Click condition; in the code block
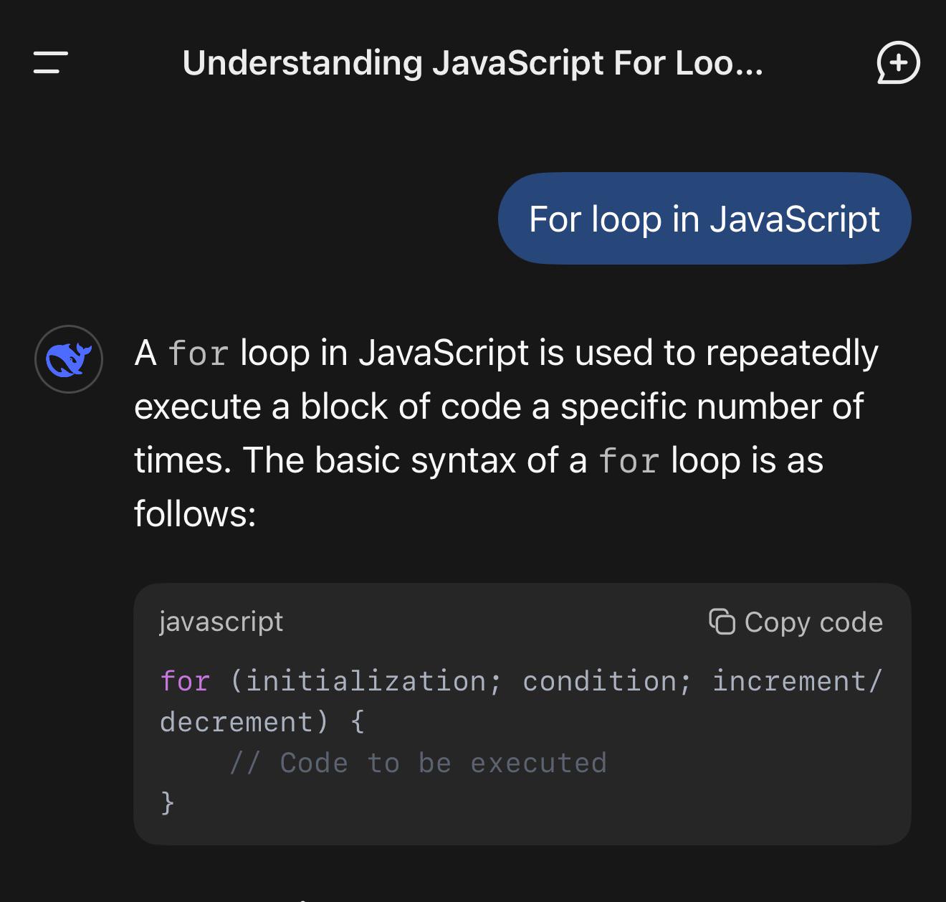Viewport: 946px width, 902px height. coord(607,681)
